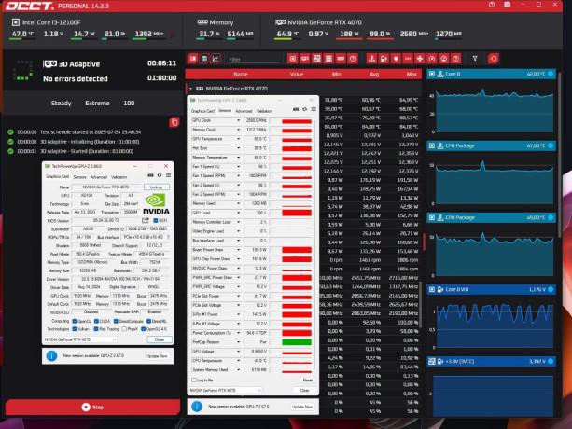Click the PerfCap Reason green bar
Screen dimensions: 572x429
tap(297, 342)
